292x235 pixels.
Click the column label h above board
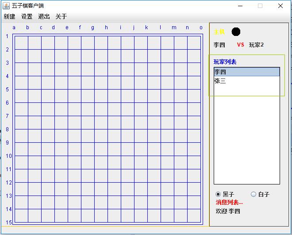click(x=106, y=27)
